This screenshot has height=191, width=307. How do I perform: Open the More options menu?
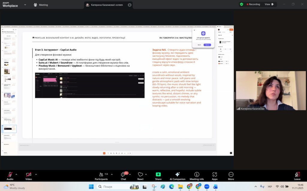[x=231, y=175]
